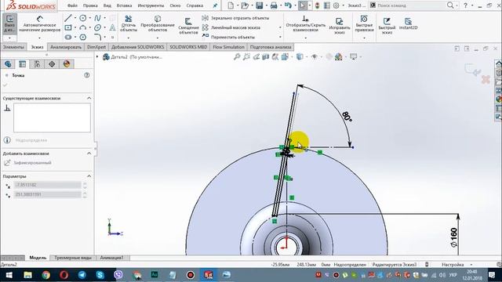Click Преобразование объектов tool
502x282 pixels.
click(x=158, y=23)
